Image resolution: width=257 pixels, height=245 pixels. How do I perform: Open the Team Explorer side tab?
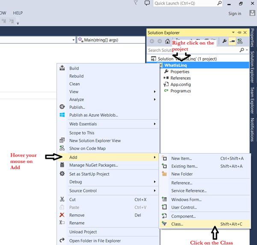point(252,100)
